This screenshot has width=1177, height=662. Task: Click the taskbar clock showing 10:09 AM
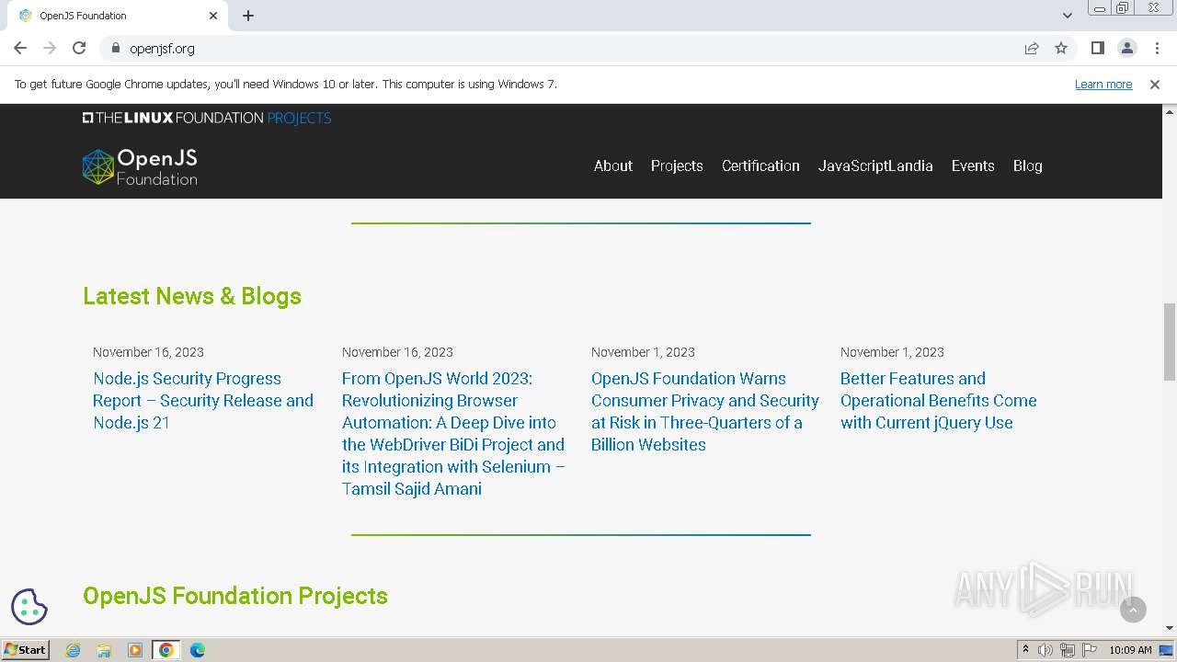1130,650
